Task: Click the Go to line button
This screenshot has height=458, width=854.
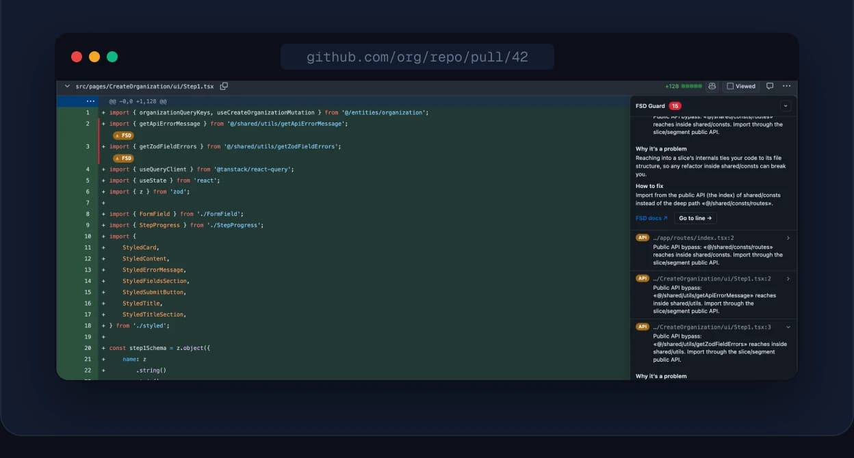Action: click(696, 218)
